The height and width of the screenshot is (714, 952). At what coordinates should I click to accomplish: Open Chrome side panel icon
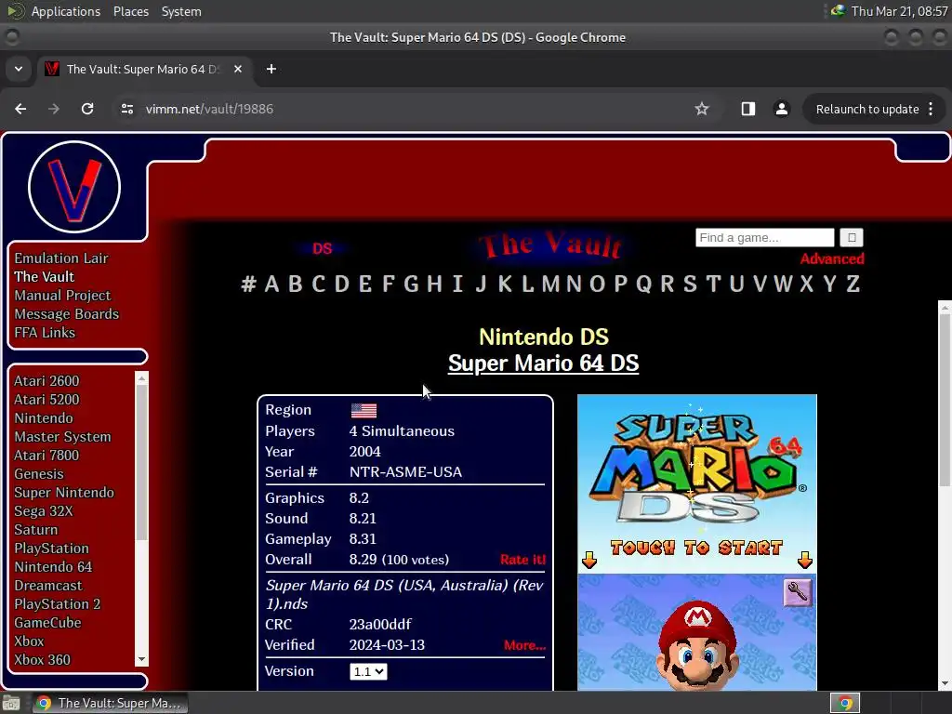748,109
